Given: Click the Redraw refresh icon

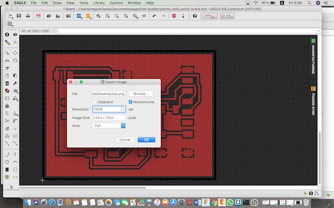Looking at the screenshot, I should [144, 16].
